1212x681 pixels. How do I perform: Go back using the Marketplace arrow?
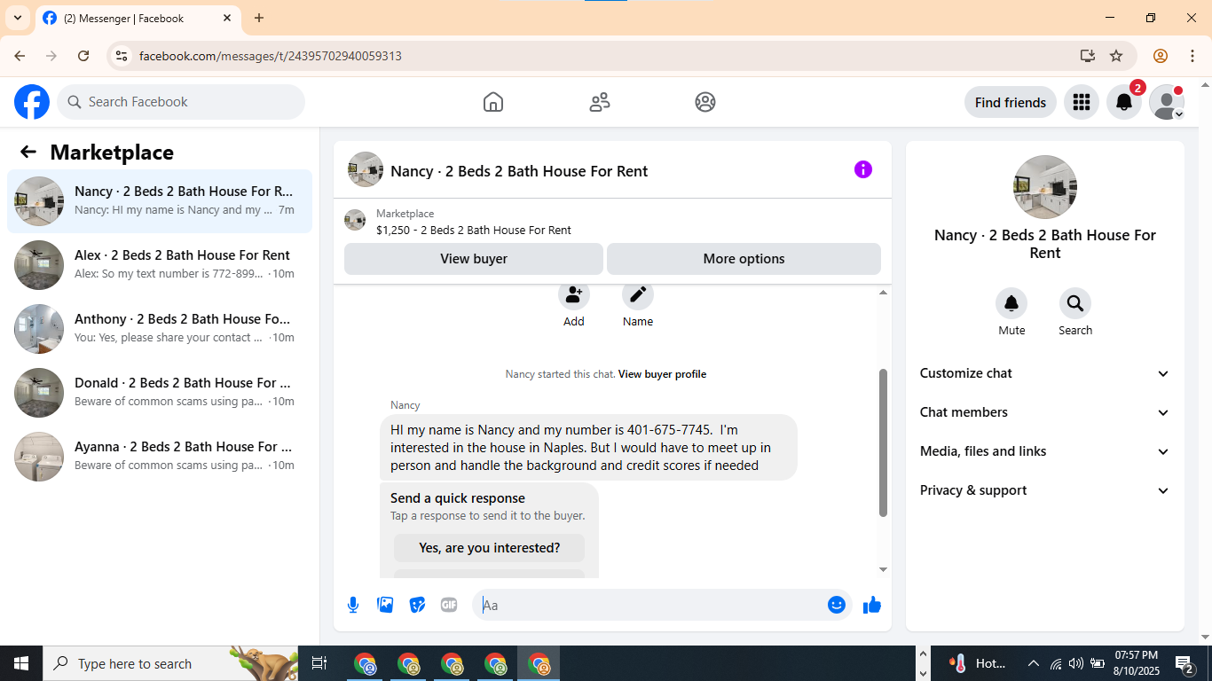28,152
